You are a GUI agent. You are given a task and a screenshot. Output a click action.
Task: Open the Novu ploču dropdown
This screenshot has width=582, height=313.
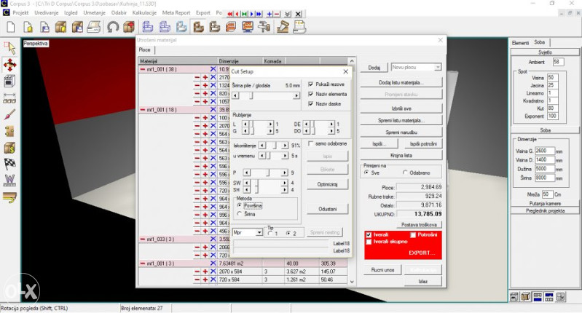coord(438,67)
